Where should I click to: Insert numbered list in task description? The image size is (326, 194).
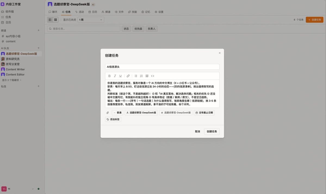[x=141, y=76]
